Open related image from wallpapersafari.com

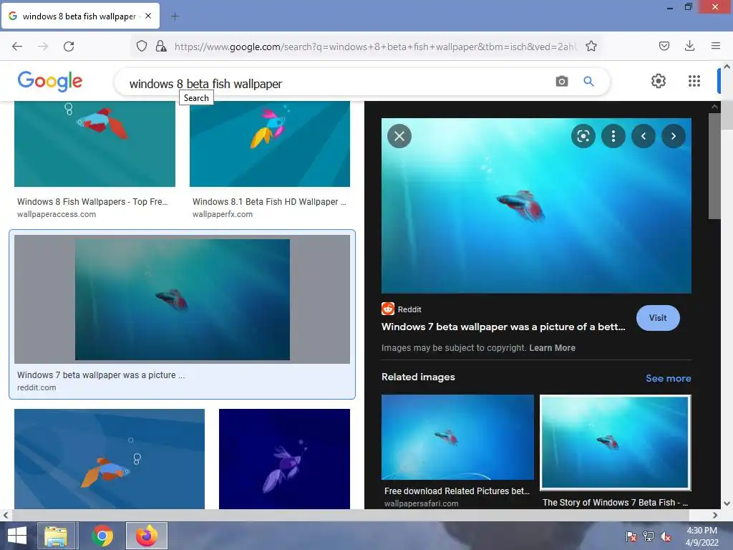(457, 438)
